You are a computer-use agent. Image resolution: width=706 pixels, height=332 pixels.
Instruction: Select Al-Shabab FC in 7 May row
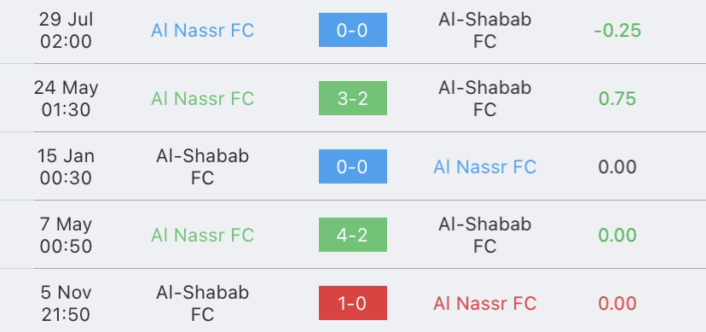485,236
